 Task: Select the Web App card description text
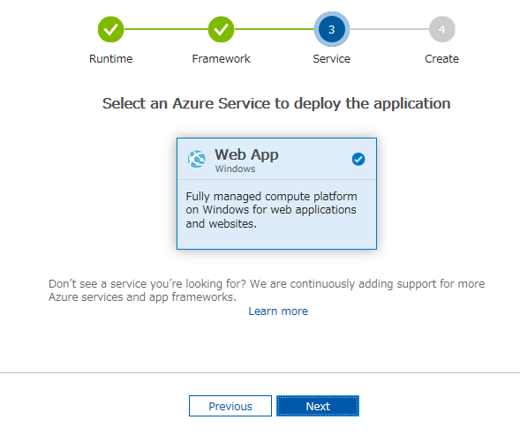pyautogui.click(x=271, y=210)
